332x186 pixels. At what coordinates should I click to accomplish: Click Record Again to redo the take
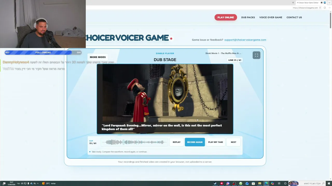(195, 142)
